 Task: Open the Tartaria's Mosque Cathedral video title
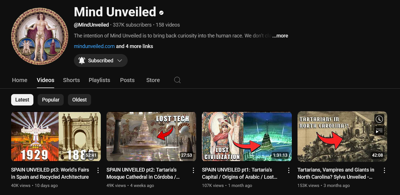click(x=143, y=173)
